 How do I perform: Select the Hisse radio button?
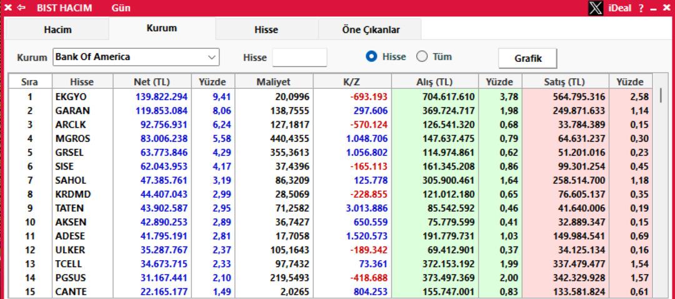click(371, 57)
